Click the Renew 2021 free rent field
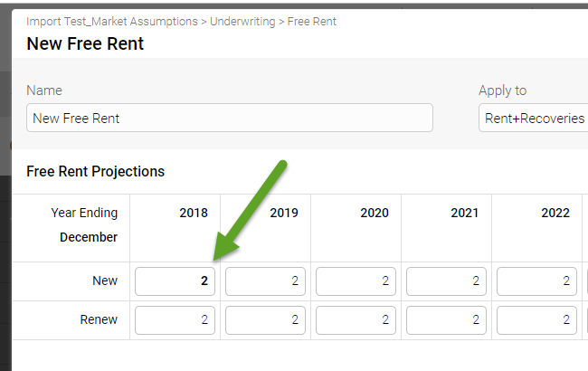The width and height of the screenshot is (588, 371). click(x=446, y=320)
